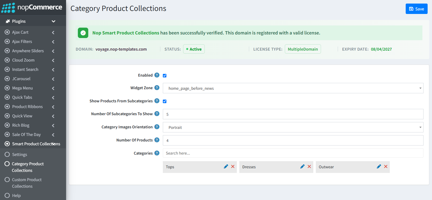Click the Sale Of The Day menu link

click(x=26, y=135)
